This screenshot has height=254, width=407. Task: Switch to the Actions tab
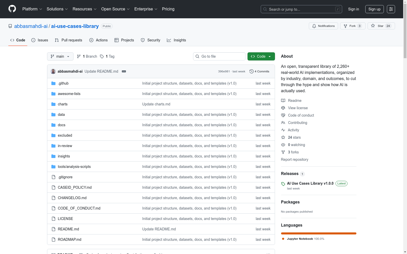(98, 40)
